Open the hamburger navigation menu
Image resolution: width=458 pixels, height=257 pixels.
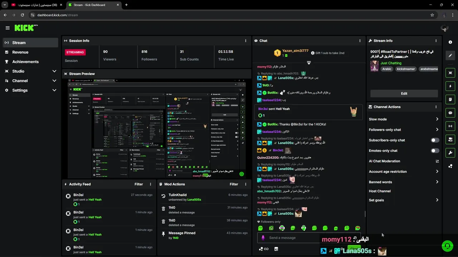click(8, 28)
